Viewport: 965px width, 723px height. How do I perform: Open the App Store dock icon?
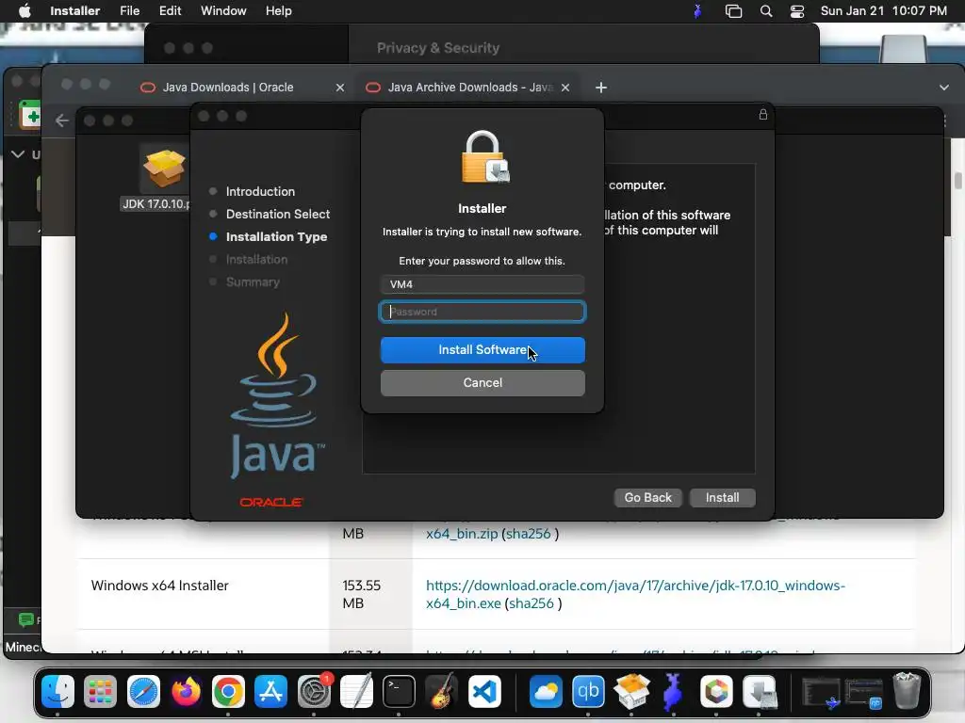(271, 692)
